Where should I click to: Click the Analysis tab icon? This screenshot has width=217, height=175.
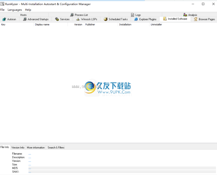coord(185,15)
